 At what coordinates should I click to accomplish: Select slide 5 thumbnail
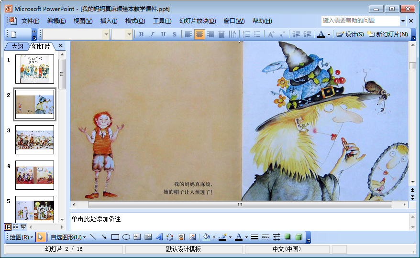coord(34,209)
